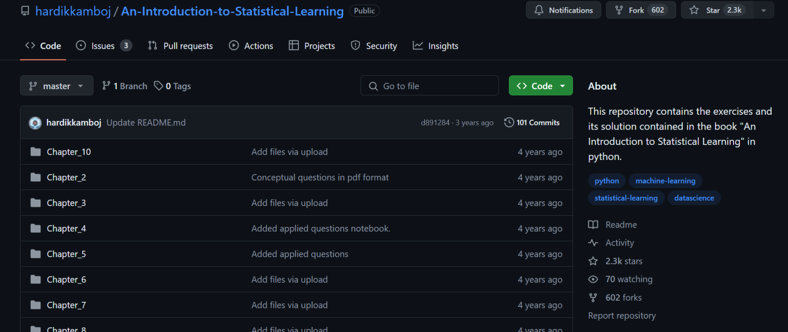This screenshot has height=332, width=788.
Task: Open the Readme via its book icon
Action: pos(593,224)
